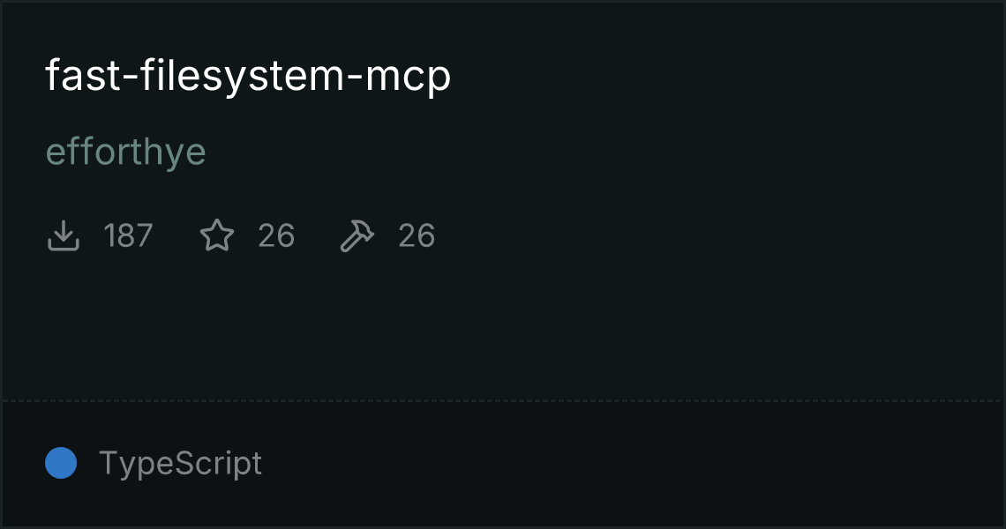
Task: Click the TypeScript language label
Action: pos(180,464)
